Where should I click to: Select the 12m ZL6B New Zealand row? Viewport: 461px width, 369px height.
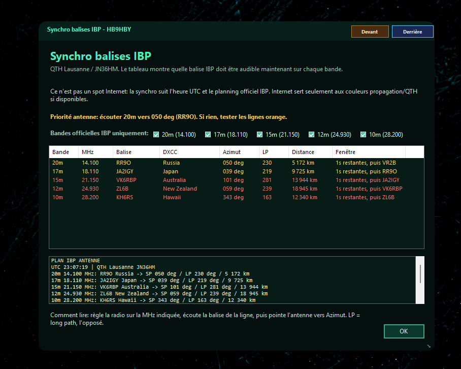(x=237, y=189)
